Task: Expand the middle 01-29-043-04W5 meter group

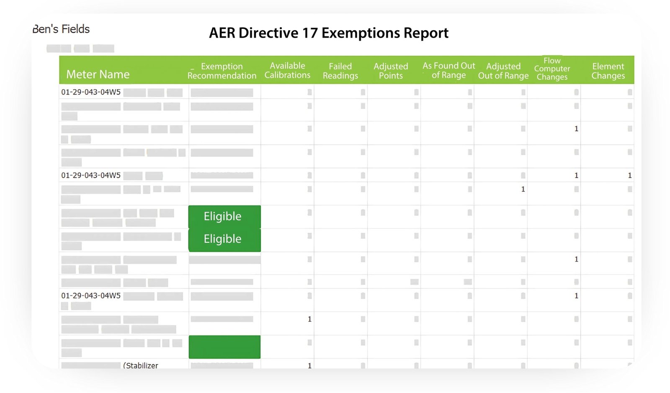Action: pyautogui.click(x=90, y=175)
